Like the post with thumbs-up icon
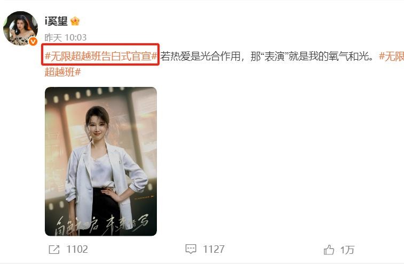Screen dimensions: 404x264 (x=329, y=250)
